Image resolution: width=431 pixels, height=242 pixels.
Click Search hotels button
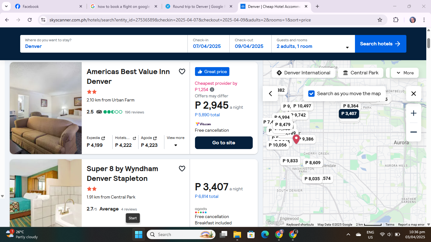click(x=381, y=44)
